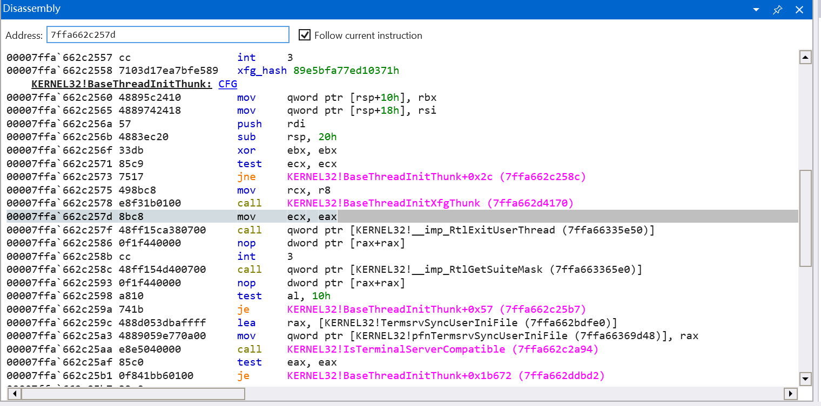Click the pin icon to auto-hide Disassembly
821x406 pixels.
pyautogui.click(x=777, y=10)
